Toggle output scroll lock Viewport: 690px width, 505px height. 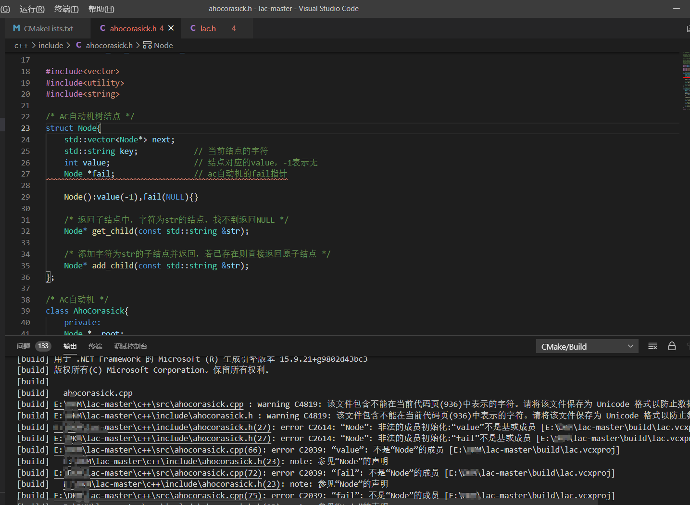(x=672, y=346)
